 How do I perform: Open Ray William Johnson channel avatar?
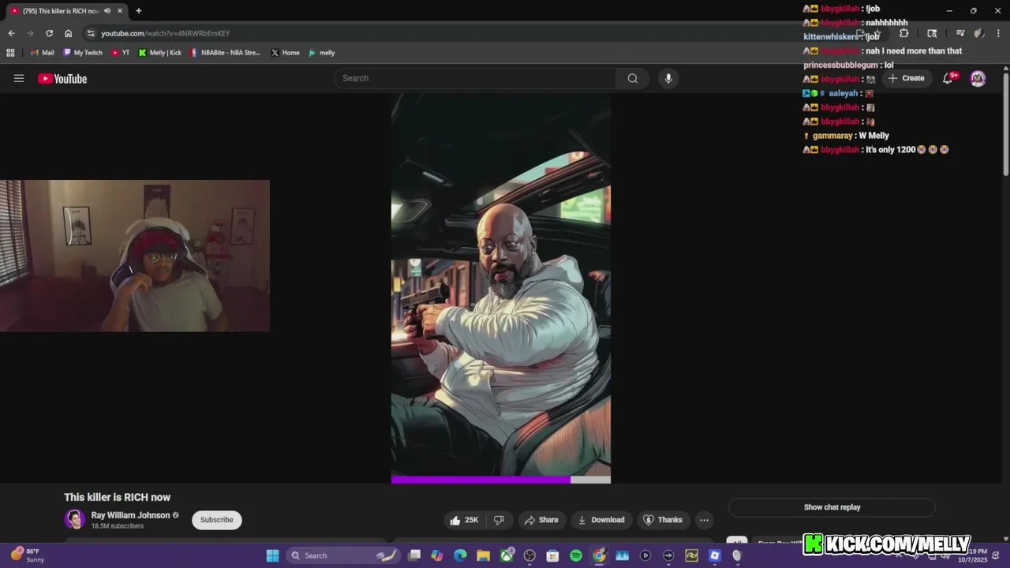pos(75,519)
